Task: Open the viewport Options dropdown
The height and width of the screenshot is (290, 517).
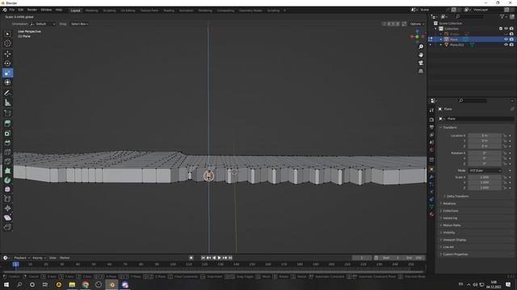Action: [417, 24]
